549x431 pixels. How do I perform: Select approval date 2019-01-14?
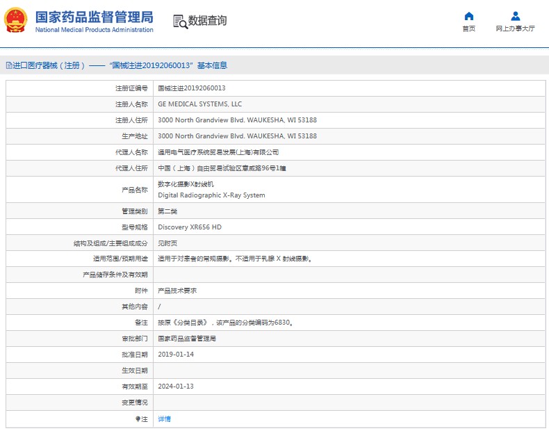(x=175, y=355)
